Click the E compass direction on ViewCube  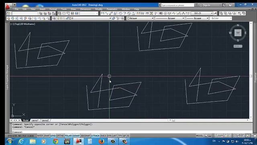point(245,33)
